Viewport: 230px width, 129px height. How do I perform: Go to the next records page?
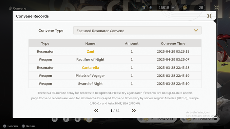pyautogui.click(x=134, y=111)
